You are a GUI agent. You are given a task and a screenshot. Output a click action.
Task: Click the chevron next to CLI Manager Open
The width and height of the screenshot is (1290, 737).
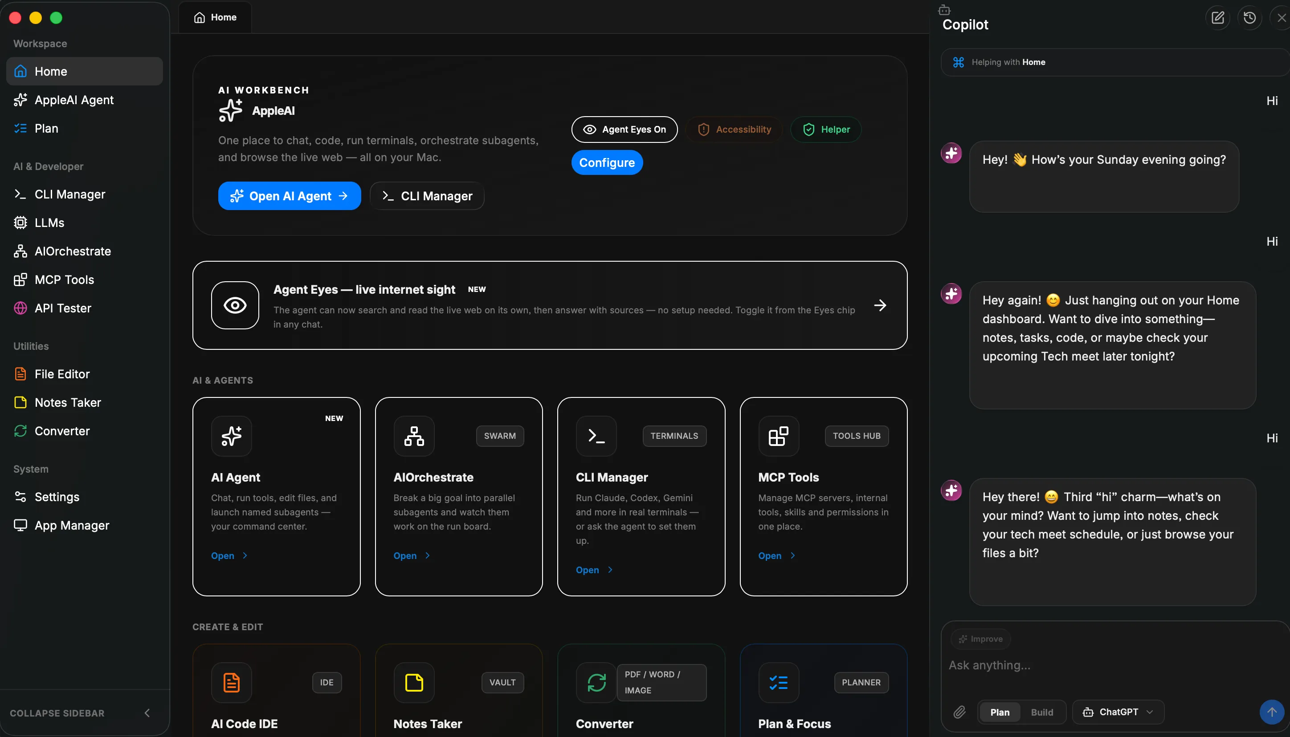point(610,570)
